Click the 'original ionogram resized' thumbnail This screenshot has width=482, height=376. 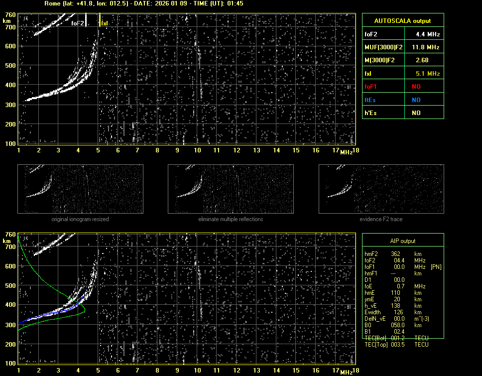[x=80, y=189]
